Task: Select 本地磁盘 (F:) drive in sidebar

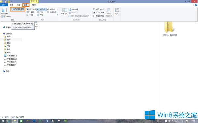Action: point(11,65)
